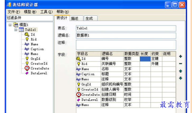Click the 字段名 column header

click(x=88, y=54)
